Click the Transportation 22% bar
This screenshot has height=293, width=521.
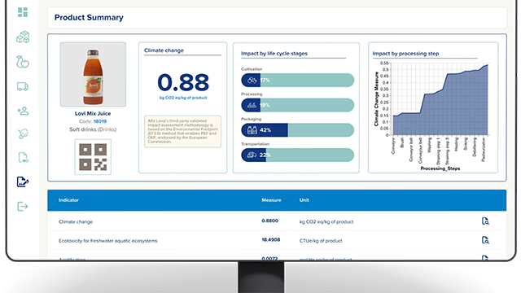click(298, 155)
